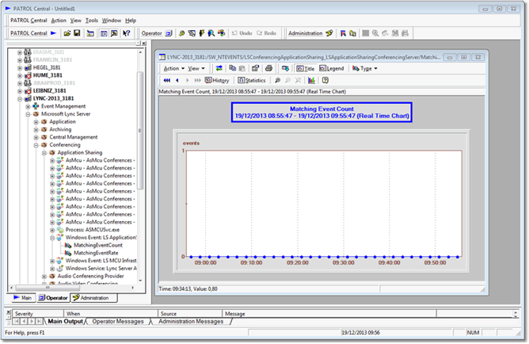Viewport: 529px width, 344px height.
Task: Open the chart Type dropdown
Action: pos(365,68)
